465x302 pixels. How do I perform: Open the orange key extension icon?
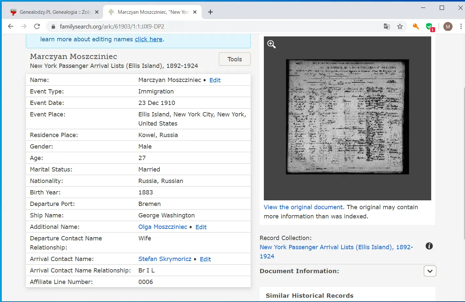coord(416,27)
